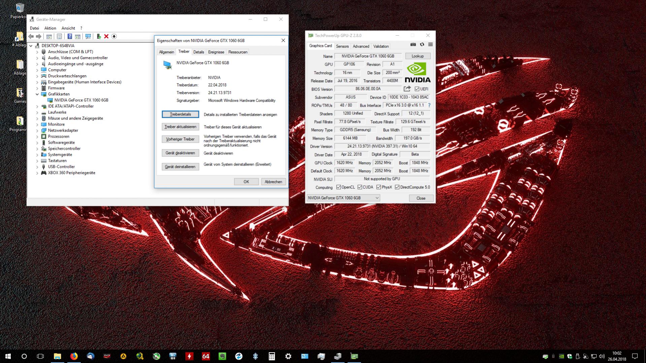646x363 pixels.
Task: Toggle the CUDA checkbox in GPU-Z
Action: [360, 187]
